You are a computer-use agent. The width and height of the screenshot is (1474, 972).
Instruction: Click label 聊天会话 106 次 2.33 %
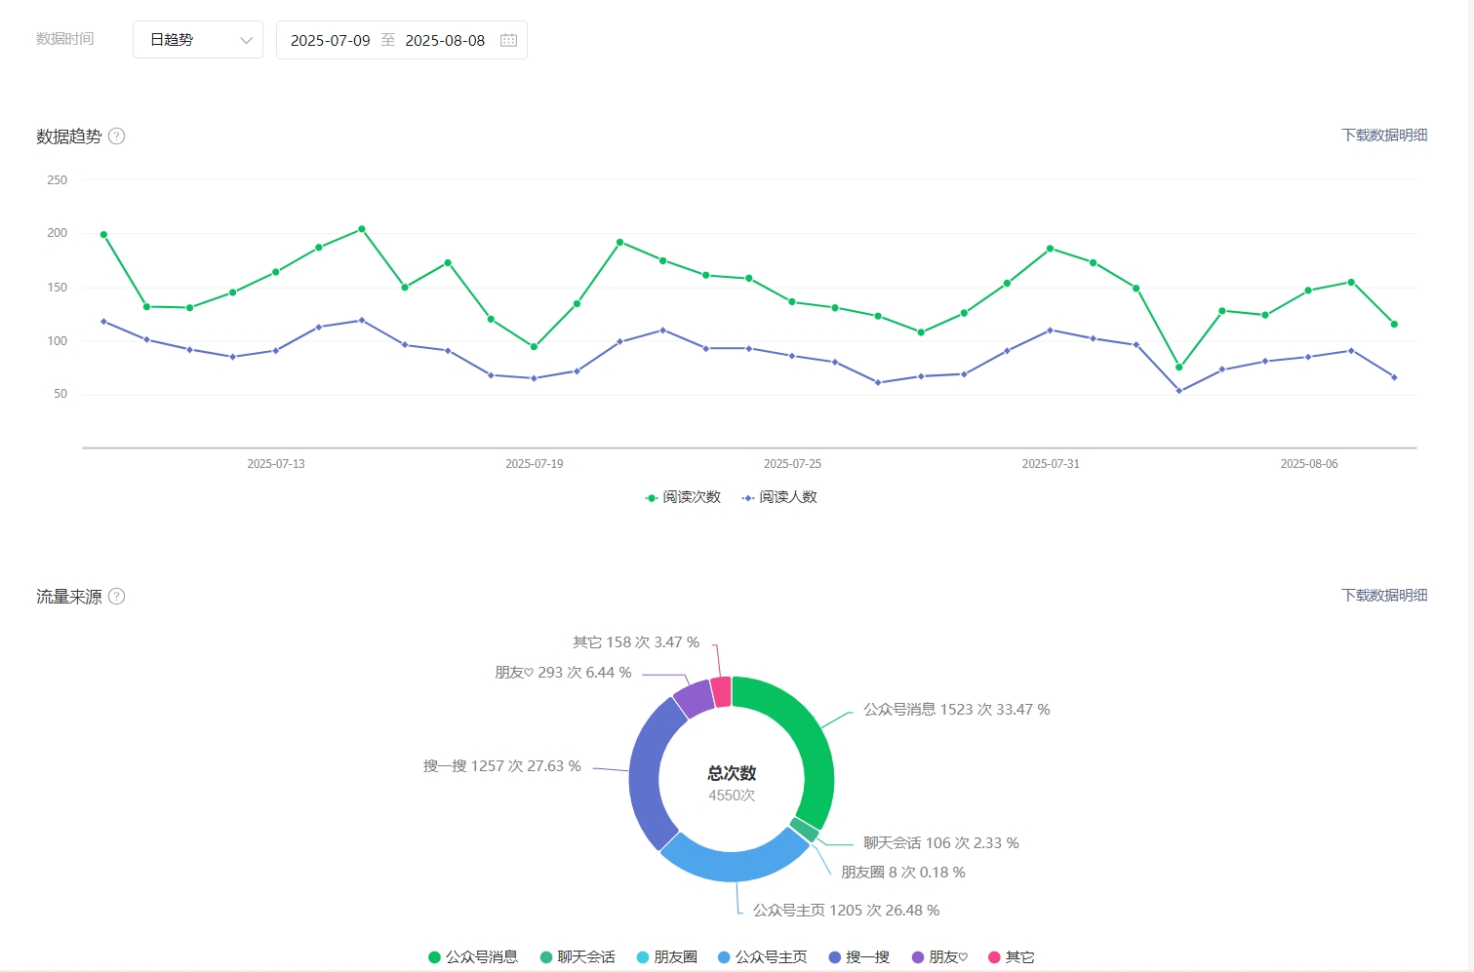pyautogui.click(x=941, y=843)
